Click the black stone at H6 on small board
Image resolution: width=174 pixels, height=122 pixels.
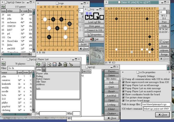pos(70,24)
